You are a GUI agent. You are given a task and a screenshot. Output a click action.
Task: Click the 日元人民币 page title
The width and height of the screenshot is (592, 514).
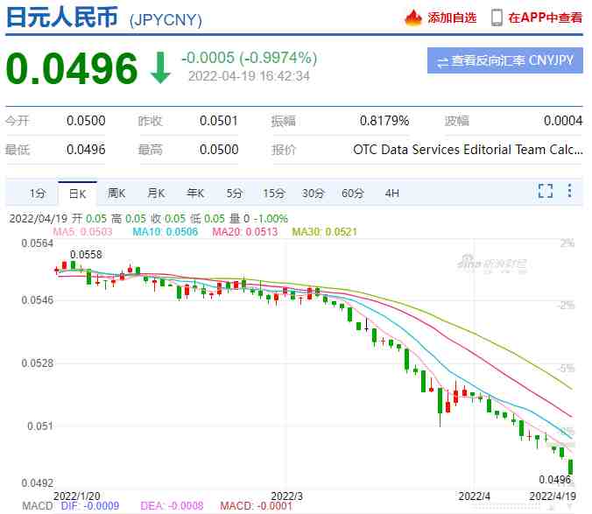coord(62,18)
